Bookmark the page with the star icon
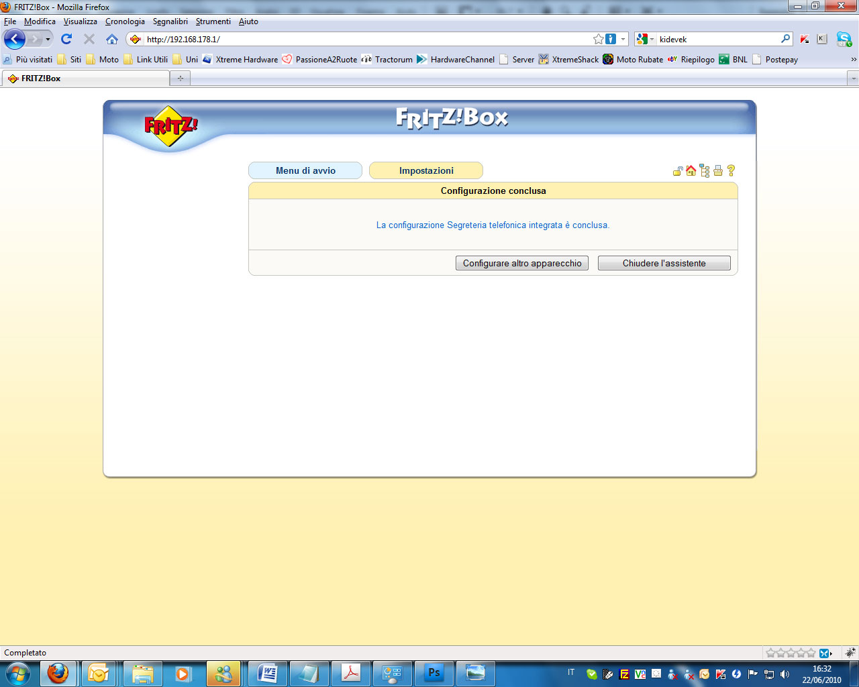This screenshot has height=687, width=859. coord(598,39)
